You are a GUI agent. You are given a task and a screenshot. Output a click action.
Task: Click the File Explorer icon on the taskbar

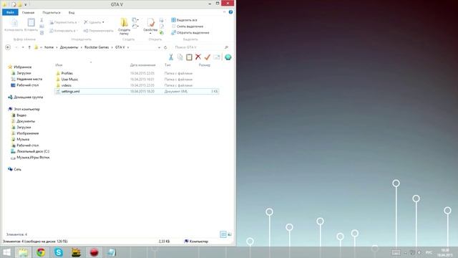(23, 252)
